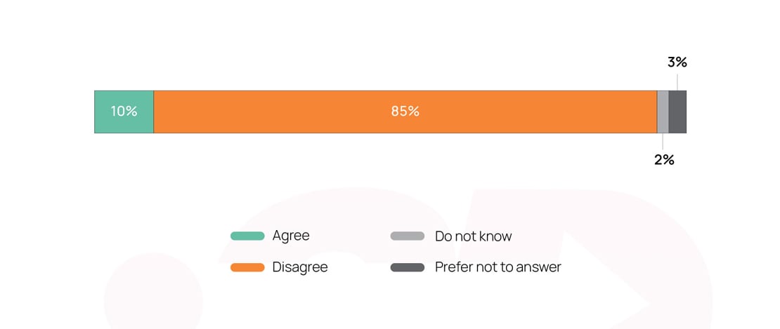Click the 3% label above the bar
Image resolution: width=780 pixels, height=329 pixels.
(677, 62)
